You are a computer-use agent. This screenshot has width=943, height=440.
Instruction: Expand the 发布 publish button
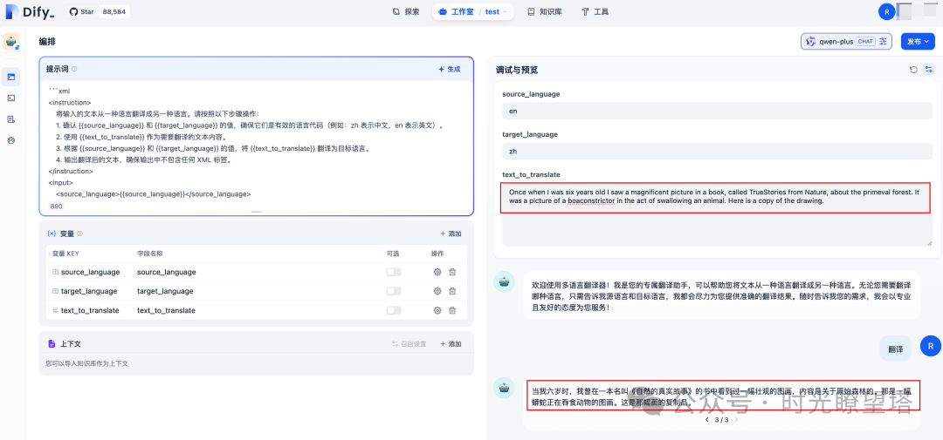click(918, 42)
